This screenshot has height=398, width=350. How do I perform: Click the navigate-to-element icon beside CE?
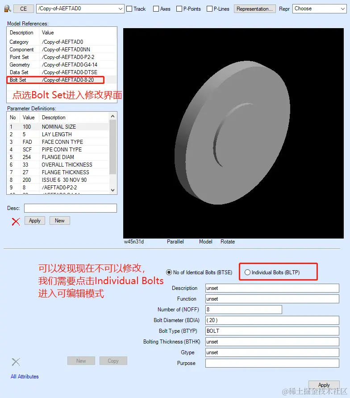[8, 9]
